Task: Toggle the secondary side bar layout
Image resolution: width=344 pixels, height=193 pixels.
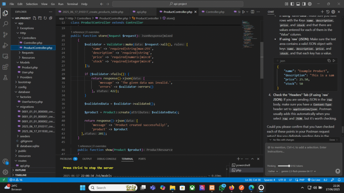Action: [304, 4]
